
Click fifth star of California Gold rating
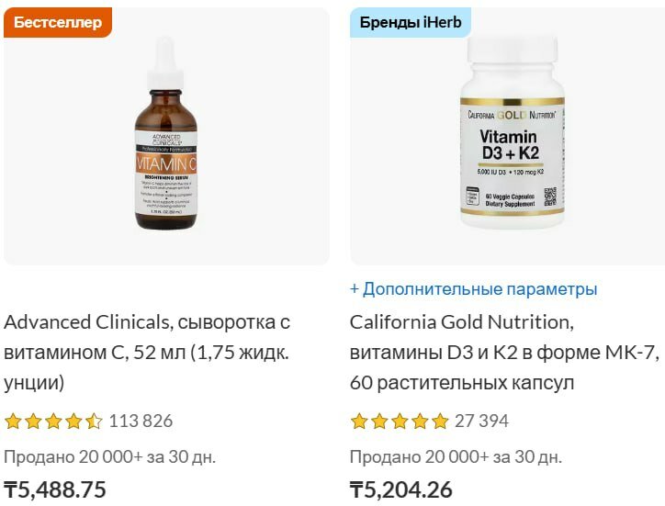coord(440,422)
